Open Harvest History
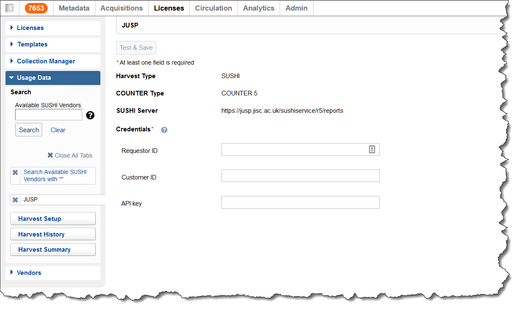The height and width of the screenshot is (310, 518). pyautogui.click(x=53, y=234)
